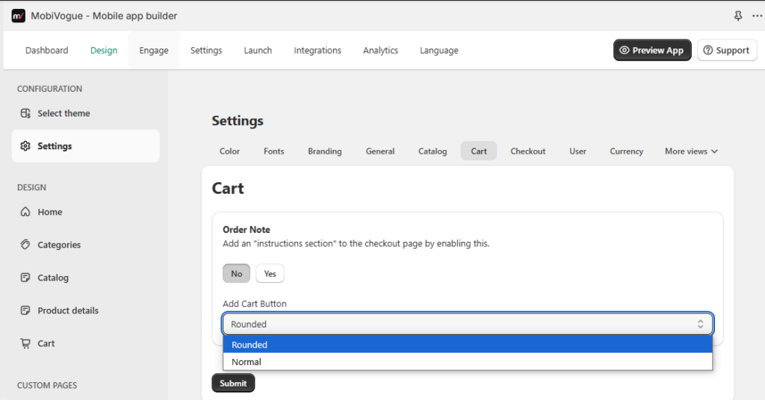Screen dimensions: 765x400
Task: Select the Cart settings tab
Action: 479,151
